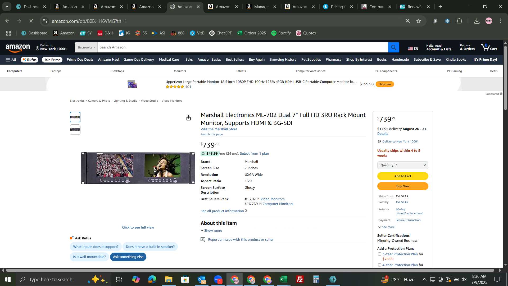Click the Buy Now button
The width and height of the screenshot is (508, 286).
click(x=403, y=186)
